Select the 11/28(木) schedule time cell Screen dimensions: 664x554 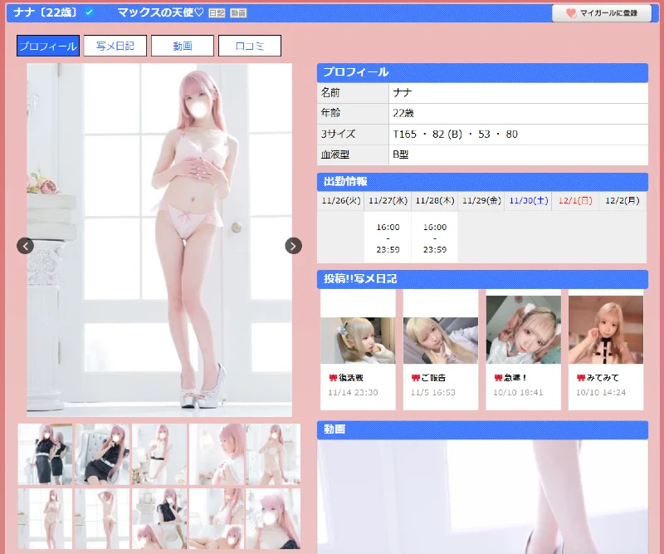point(434,238)
